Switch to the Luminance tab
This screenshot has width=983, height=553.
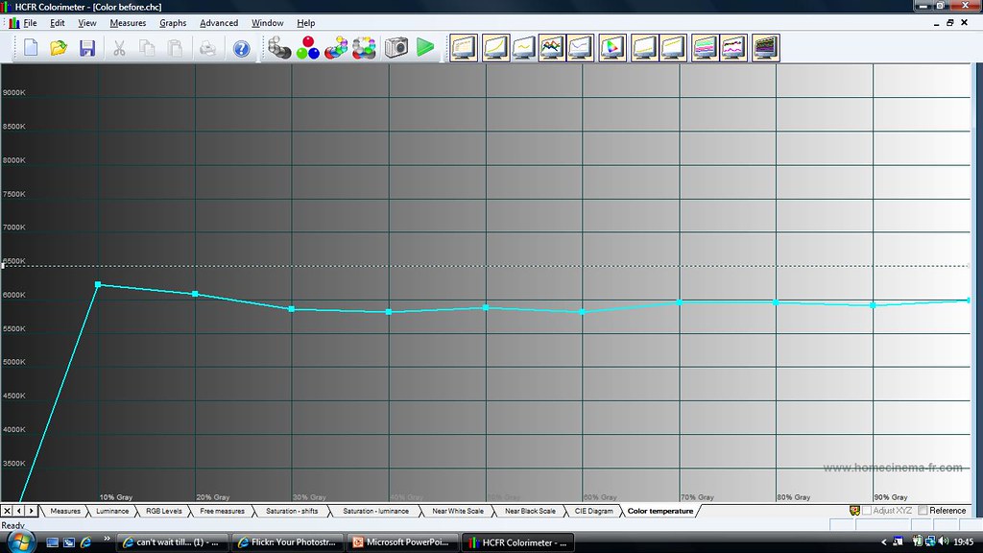point(112,511)
